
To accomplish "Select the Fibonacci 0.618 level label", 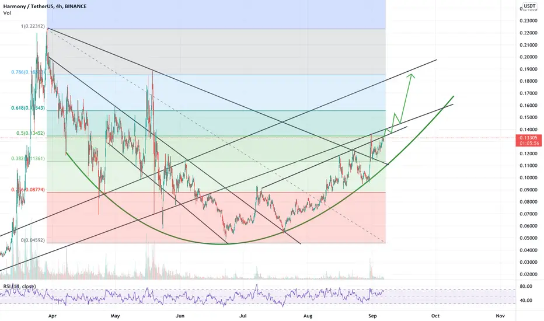I will [28, 108].
